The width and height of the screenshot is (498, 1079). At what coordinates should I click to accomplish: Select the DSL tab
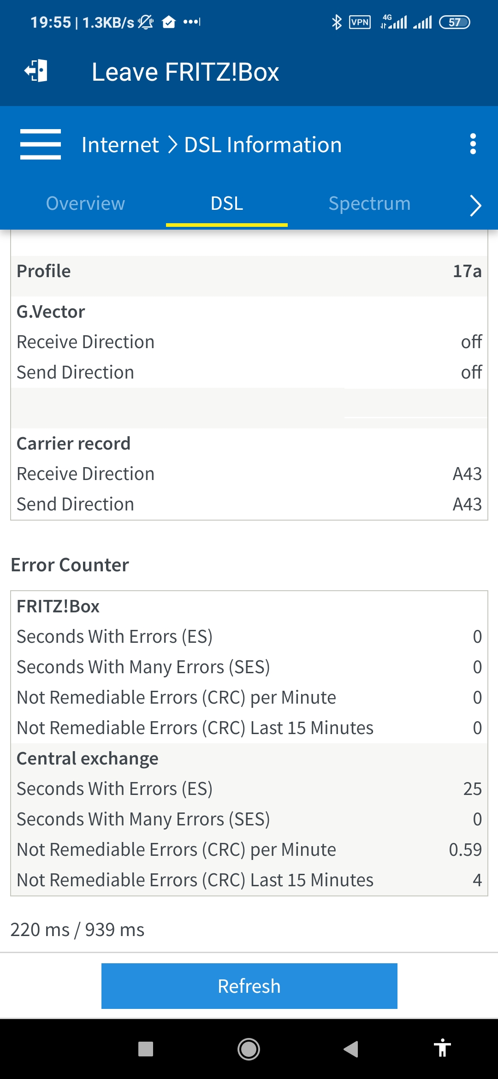coord(227,203)
